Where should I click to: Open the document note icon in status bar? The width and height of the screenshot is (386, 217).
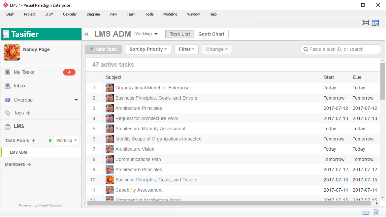[376, 212]
